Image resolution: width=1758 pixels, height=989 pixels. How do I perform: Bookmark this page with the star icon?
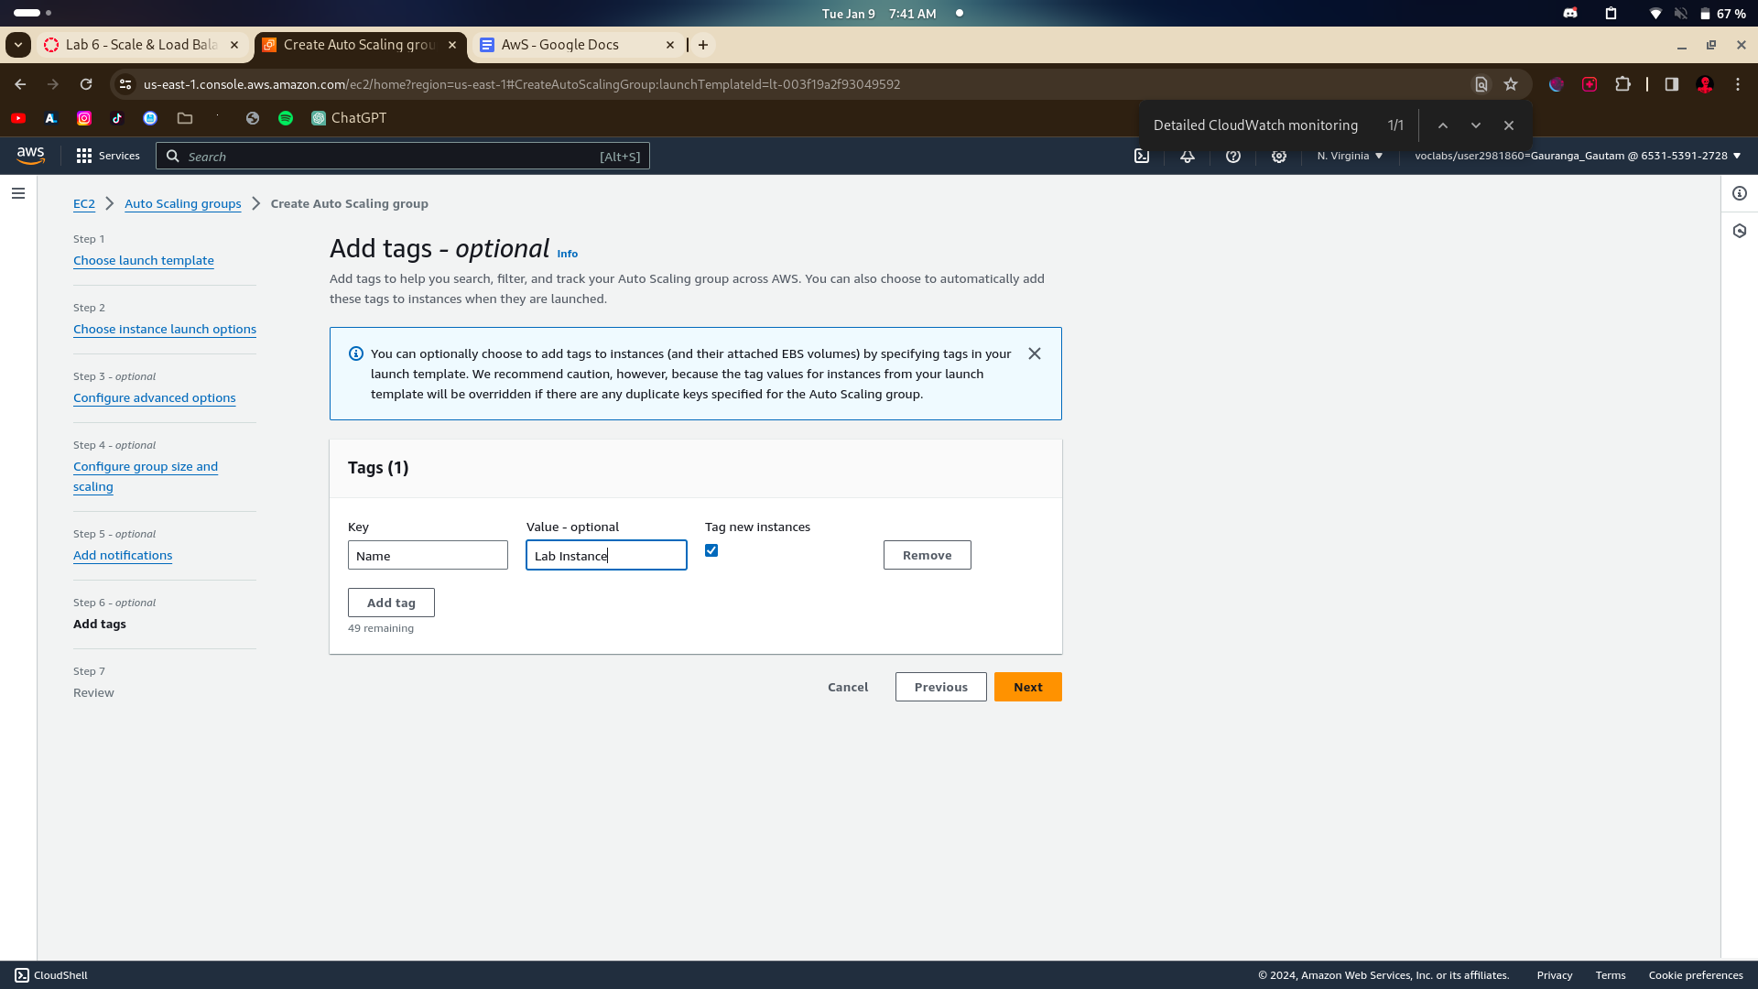1511,84
